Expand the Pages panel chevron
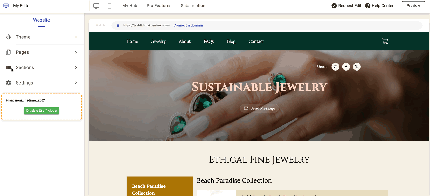 tap(76, 52)
